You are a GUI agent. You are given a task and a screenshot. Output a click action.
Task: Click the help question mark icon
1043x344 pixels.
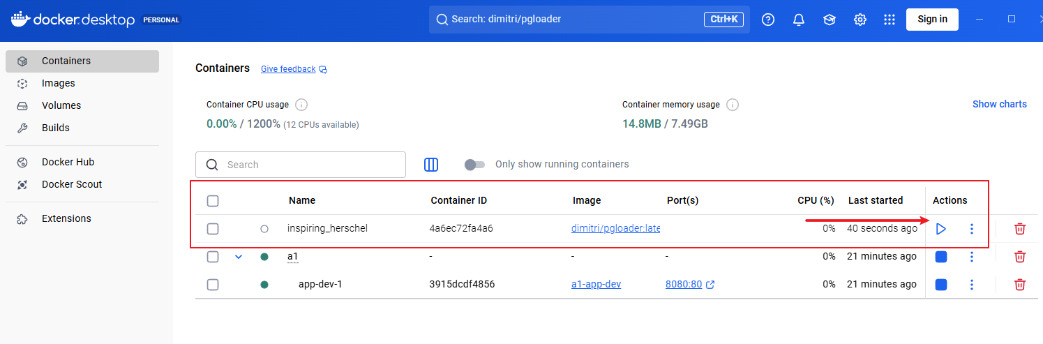tap(768, 20)
